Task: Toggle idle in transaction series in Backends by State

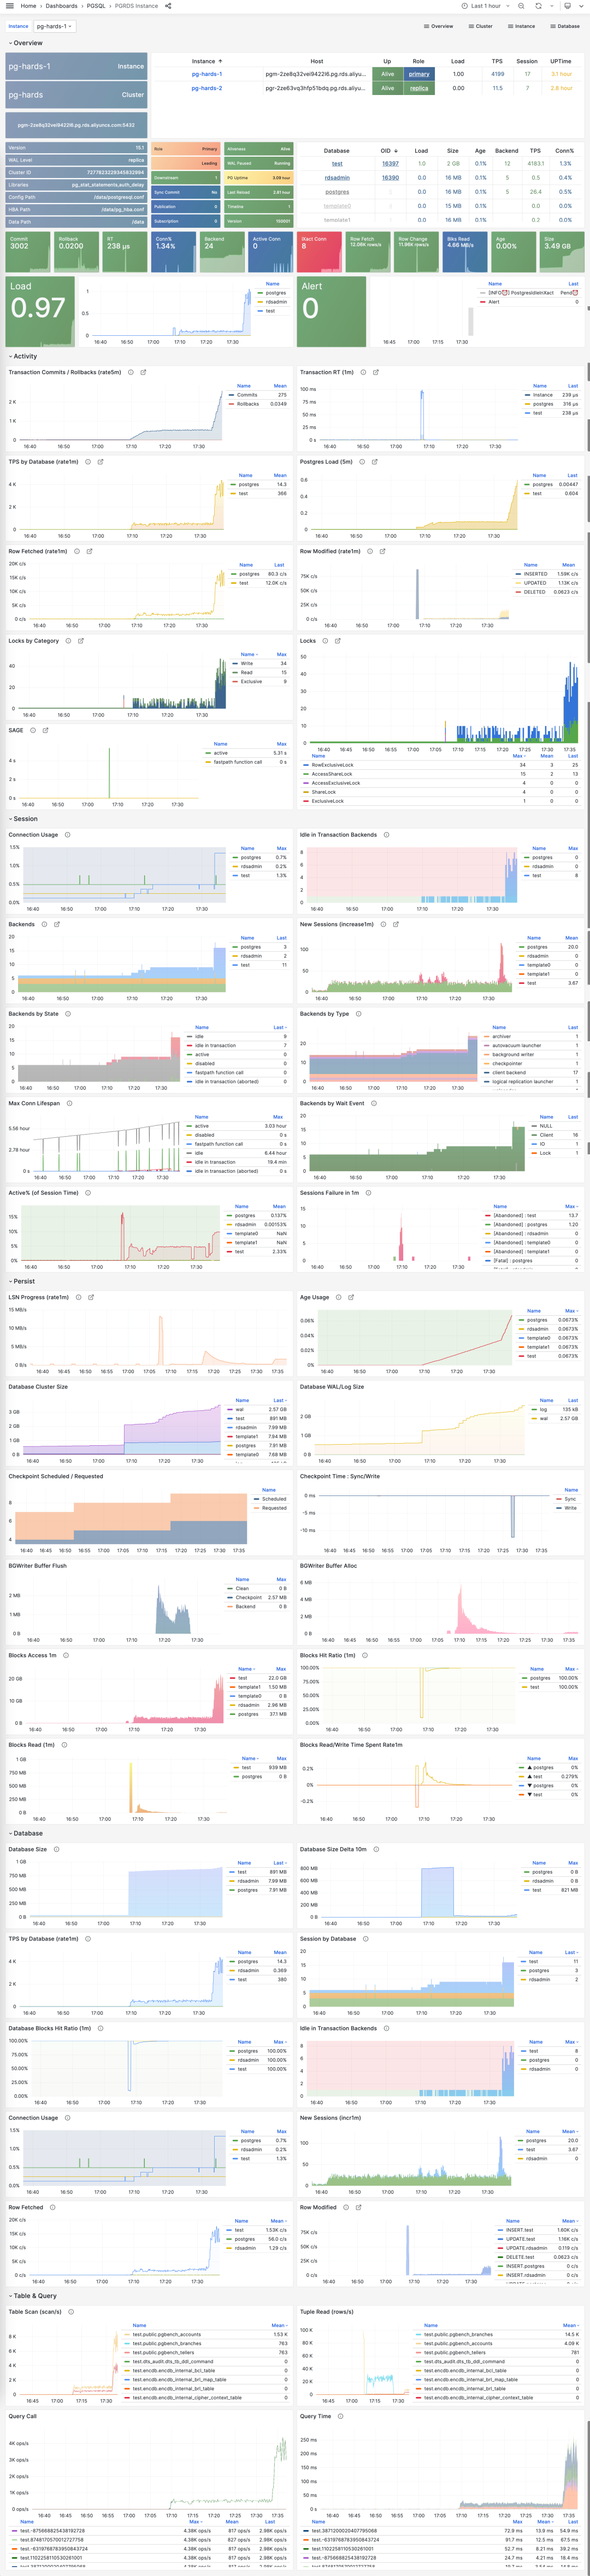Action: [215, 1045]
